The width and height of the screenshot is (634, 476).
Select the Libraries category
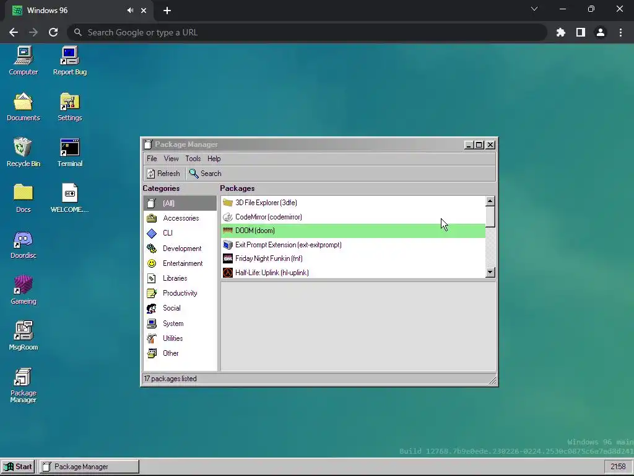coord(180,278)
